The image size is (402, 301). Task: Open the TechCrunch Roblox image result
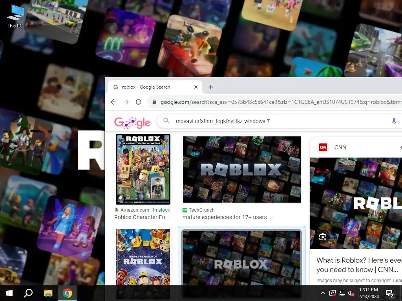click(x=242, y=169)
